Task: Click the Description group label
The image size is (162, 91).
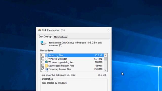Action: click(x=47, y=79)
